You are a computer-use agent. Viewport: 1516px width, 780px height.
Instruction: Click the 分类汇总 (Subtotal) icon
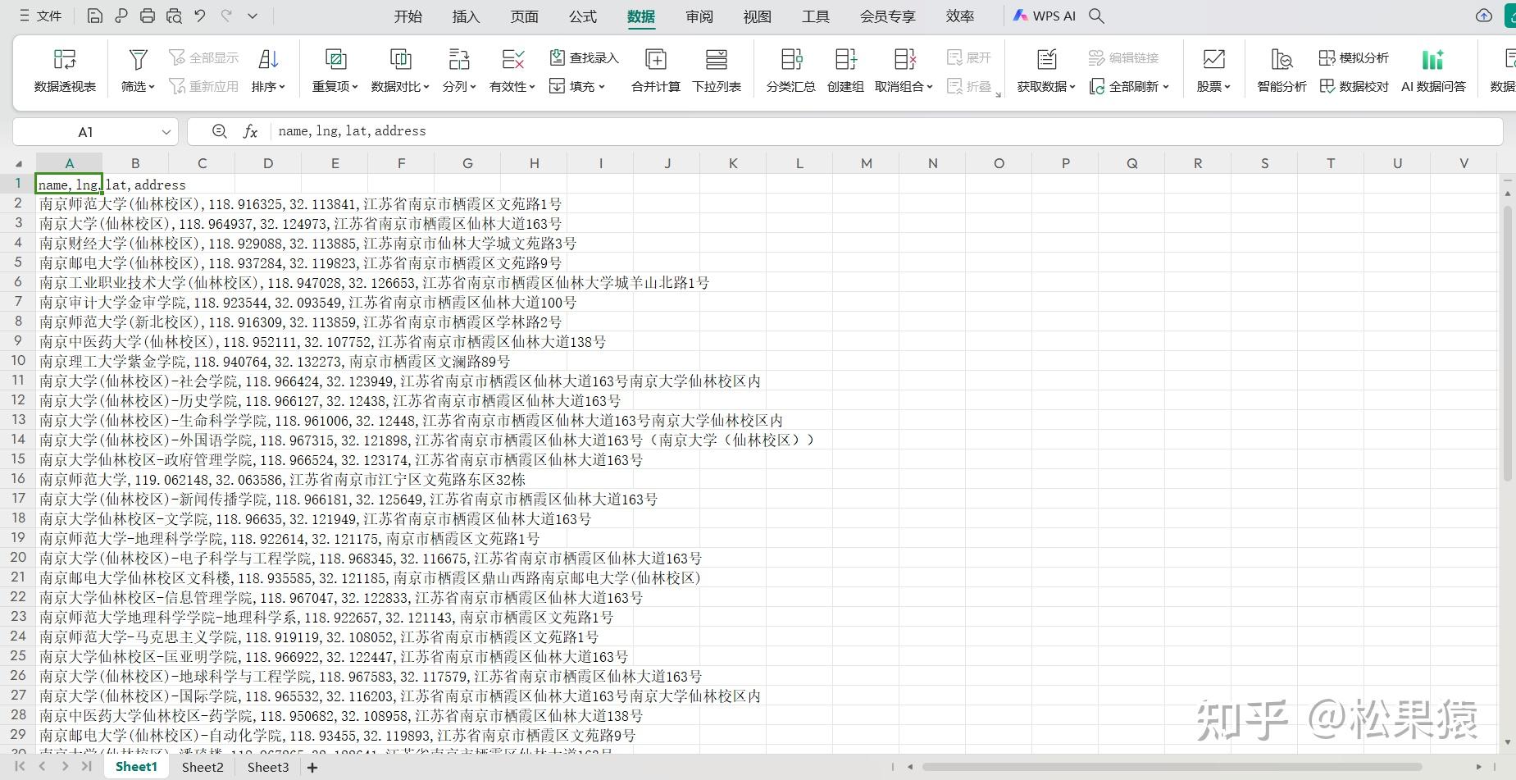pyautogui.click(x=790, y=70)
